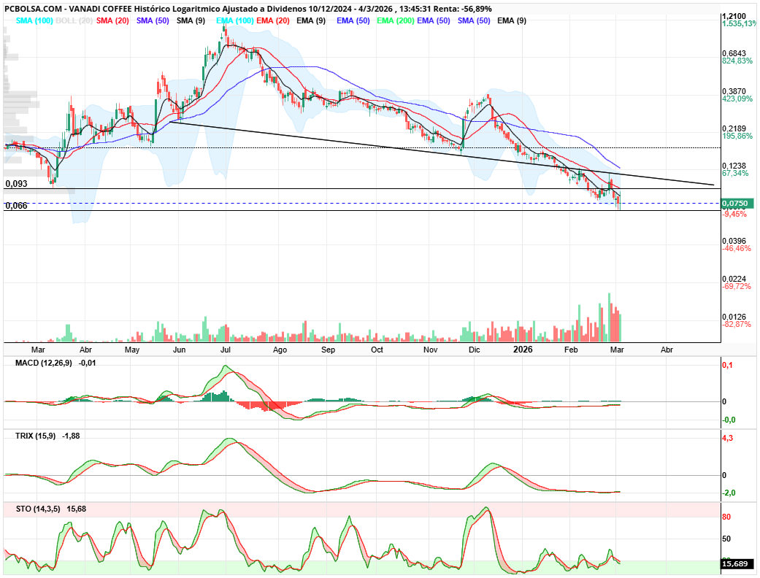This screenshot has width=760, height=578.
Task: Open MACD (12,26,9) indicator settings
Action: click(x=45, y=363)
